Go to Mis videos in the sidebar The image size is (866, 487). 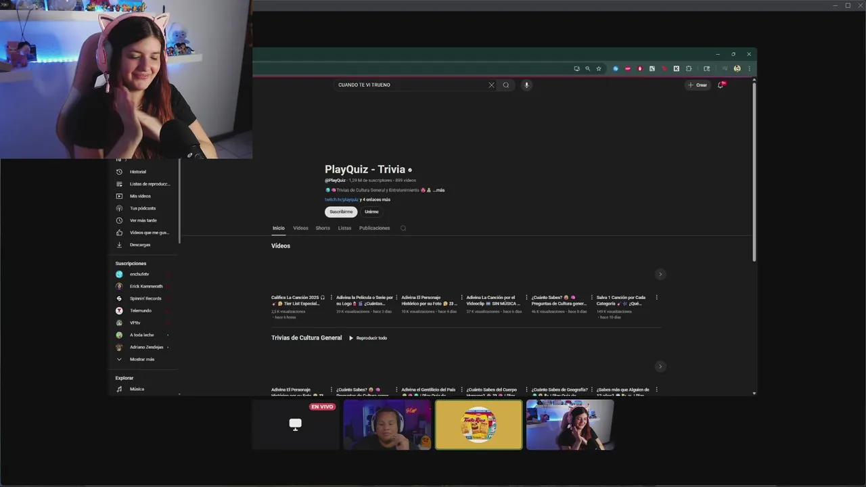click(x=143, y=196)
